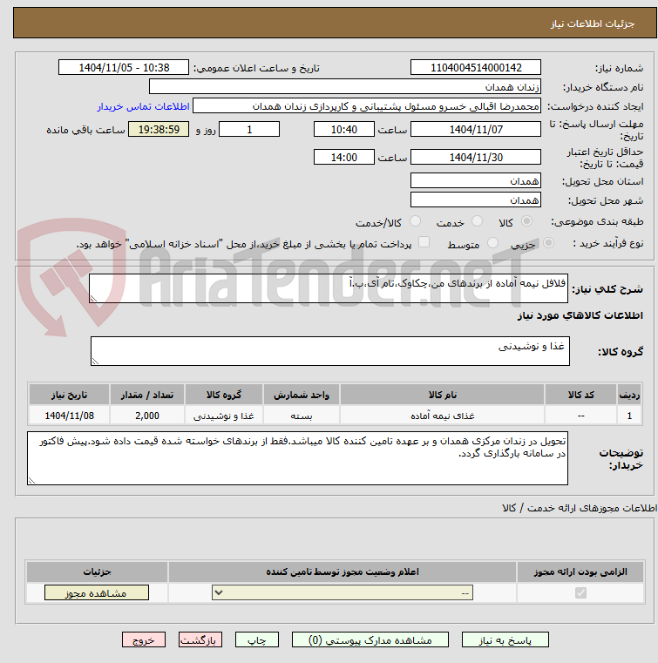This screenshot has width=658, height=663.
Task: Click the requester field محمدرضا اقبالی خسرو
Action: click(x=367, y=106)
